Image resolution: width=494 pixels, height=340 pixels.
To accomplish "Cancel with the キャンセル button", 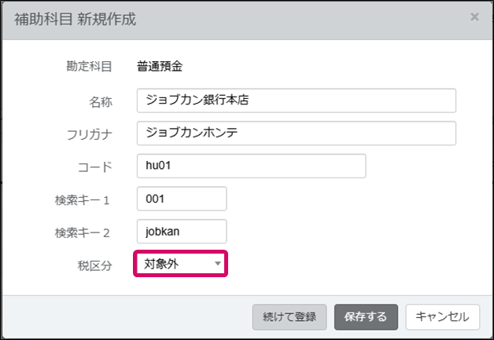I will [x=442, y=317].
